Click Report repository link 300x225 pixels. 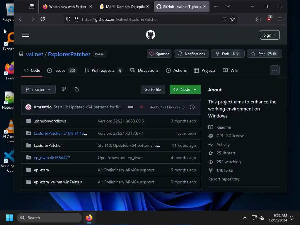click(224, 179)
